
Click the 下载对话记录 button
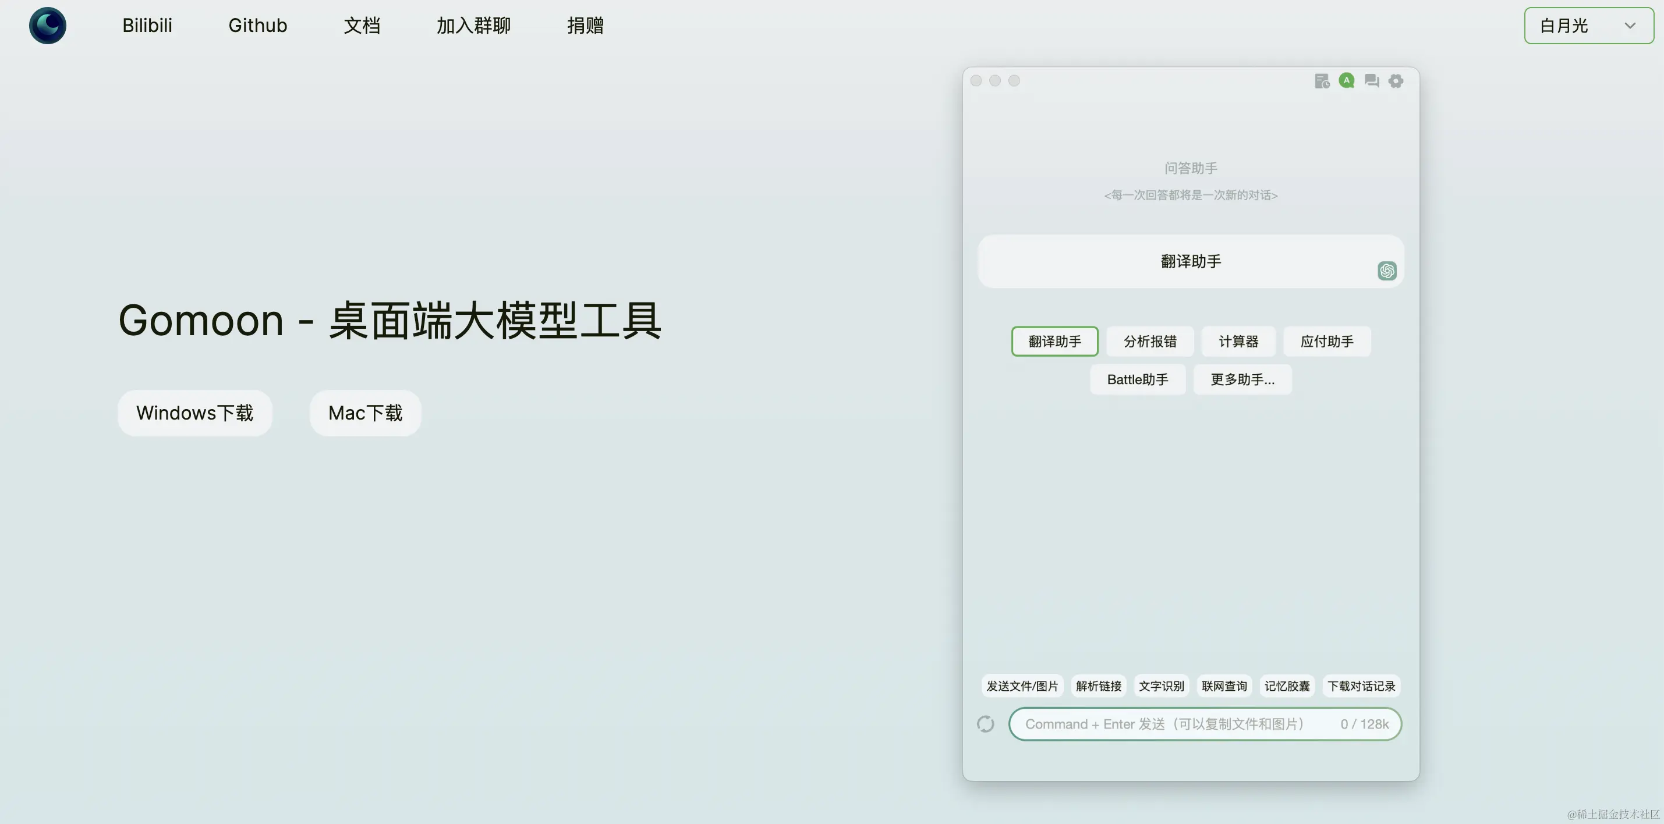pyautogui.click(x=1361, y=686)
